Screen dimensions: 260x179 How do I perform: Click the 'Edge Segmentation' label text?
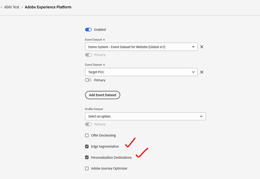[105, 146]
